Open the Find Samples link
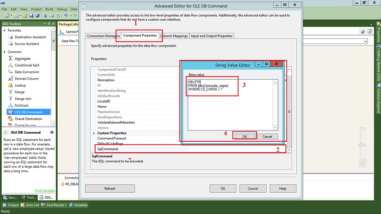The height and width of the screenshot is (214, 381). pos(45,190)
